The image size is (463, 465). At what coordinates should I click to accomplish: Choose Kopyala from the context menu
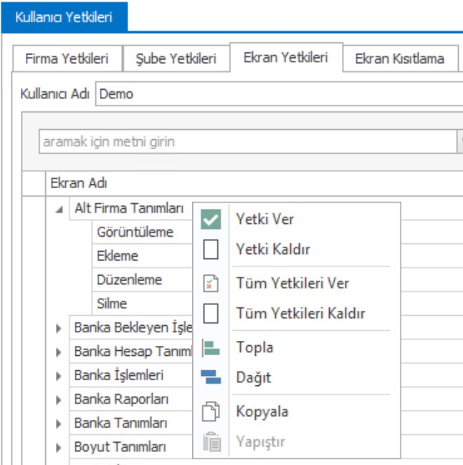coord(297,412)
